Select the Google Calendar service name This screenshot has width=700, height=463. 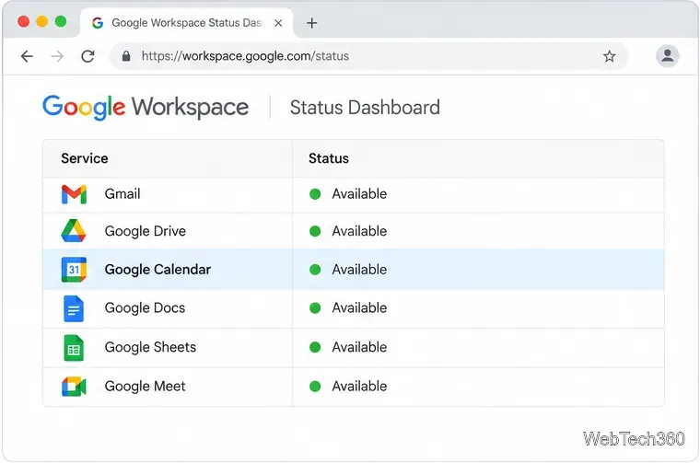[x=157, y=270]
